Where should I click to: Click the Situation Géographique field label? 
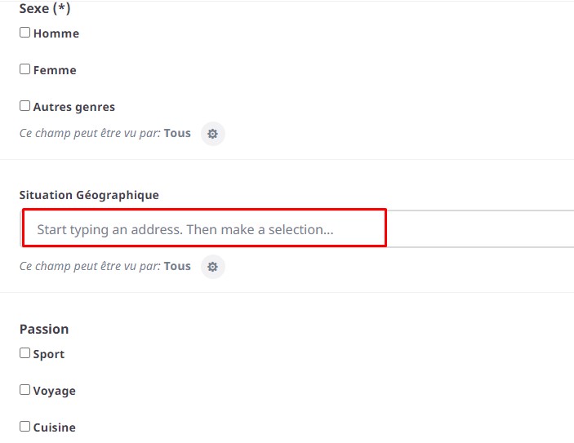coord(89,195)
